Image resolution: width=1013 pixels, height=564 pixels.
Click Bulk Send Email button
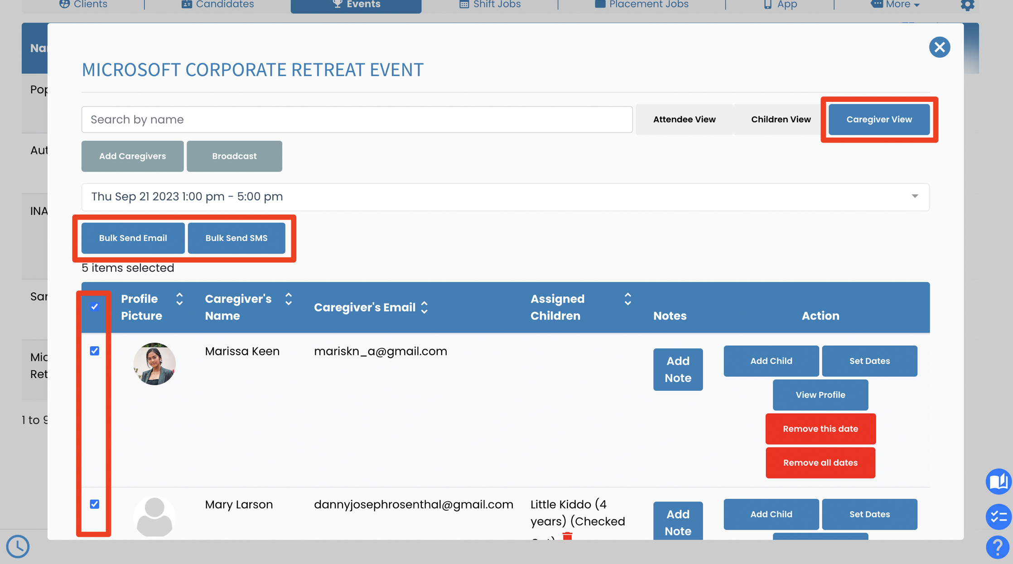click(133, 238)
